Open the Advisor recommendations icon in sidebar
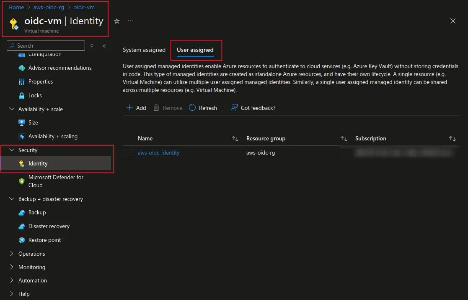 (22, 68)
